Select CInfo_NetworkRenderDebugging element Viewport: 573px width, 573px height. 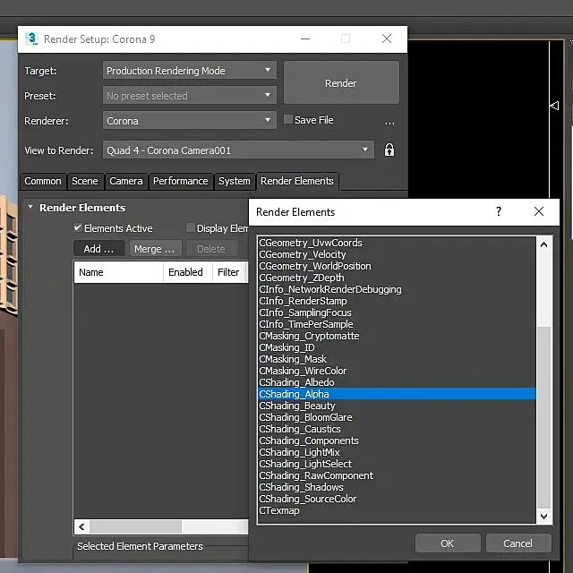(x=397, y=289)
